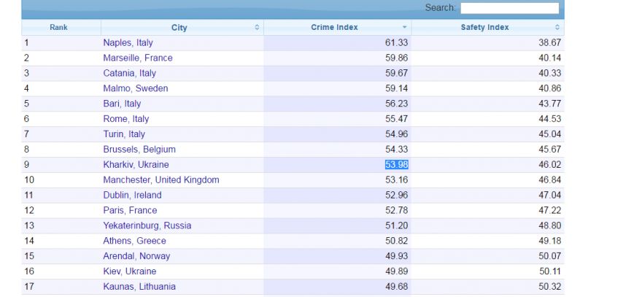Screen dimensions: 634x297
Task: Open the Rome, Italy link
Action: click(x=126, y=119)
